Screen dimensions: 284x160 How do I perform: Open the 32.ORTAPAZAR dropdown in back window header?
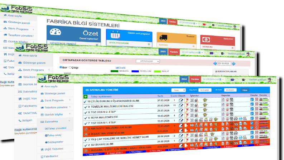point(188,23)
